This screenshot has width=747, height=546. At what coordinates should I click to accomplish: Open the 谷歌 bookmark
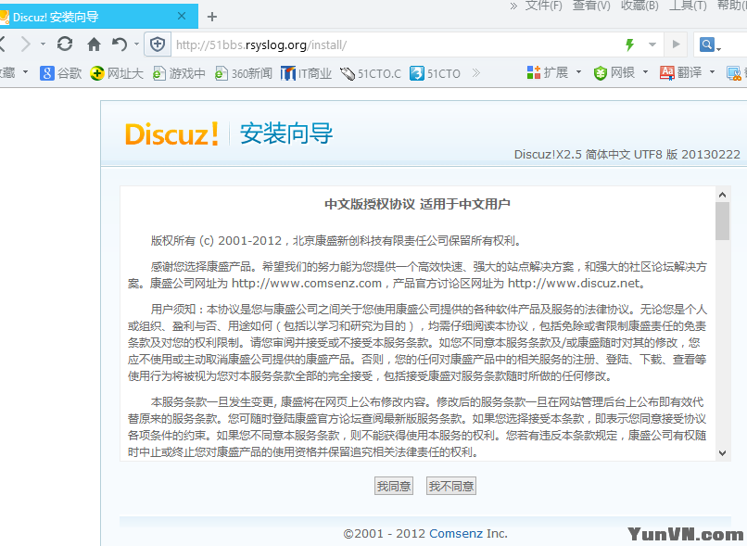tap(61, 73)
